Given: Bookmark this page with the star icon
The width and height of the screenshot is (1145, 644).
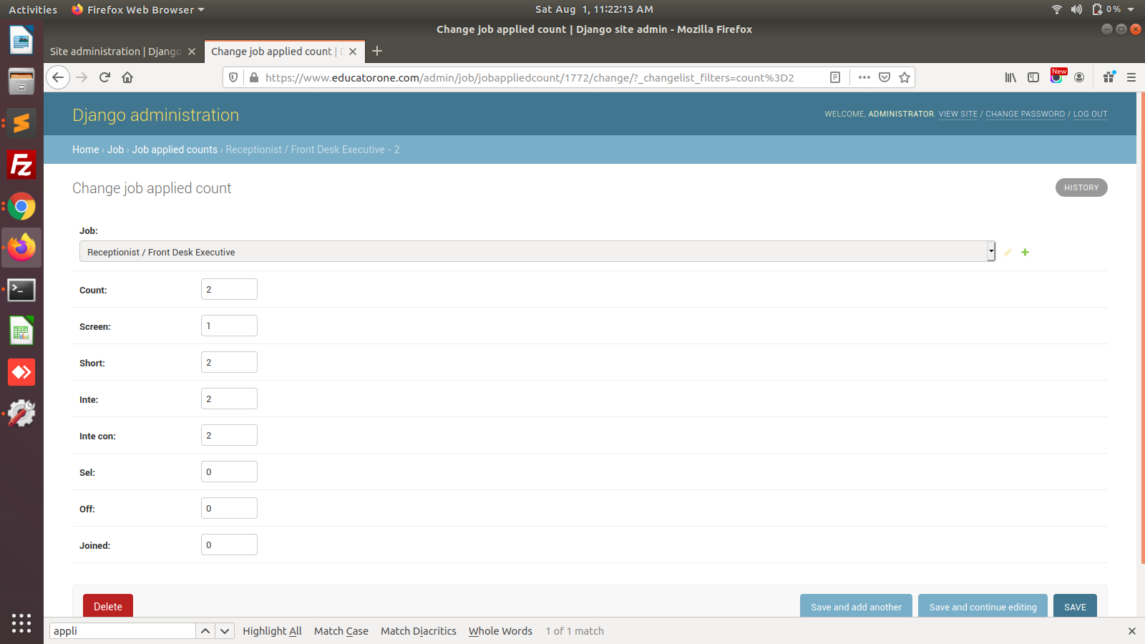Looking at the screenshot, I should [905, 77].
